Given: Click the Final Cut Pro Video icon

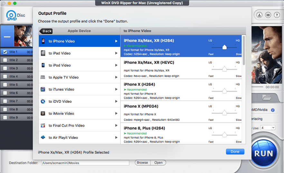Looking at the screenshot, I should pyautogui.click(x=43, y=126).
